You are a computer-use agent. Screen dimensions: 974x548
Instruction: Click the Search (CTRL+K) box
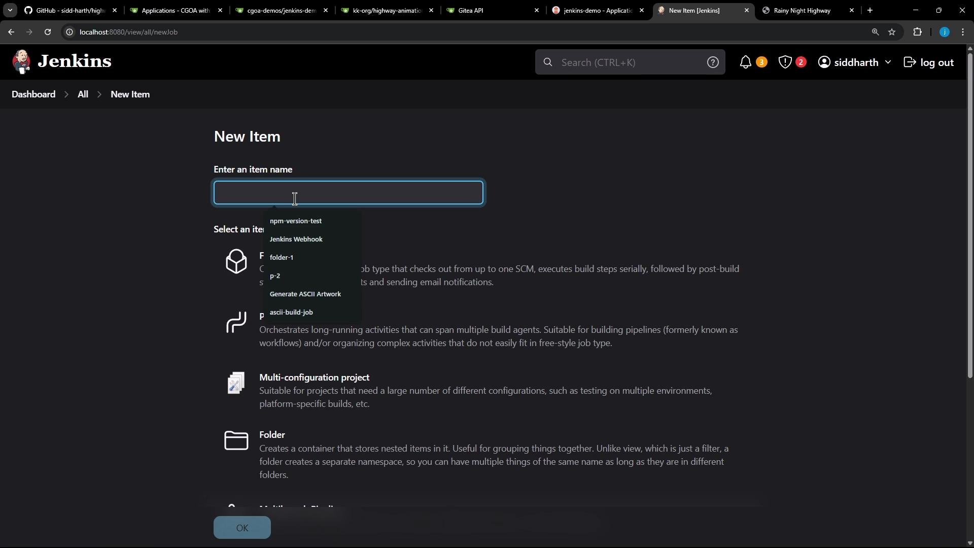coord(630,62)
